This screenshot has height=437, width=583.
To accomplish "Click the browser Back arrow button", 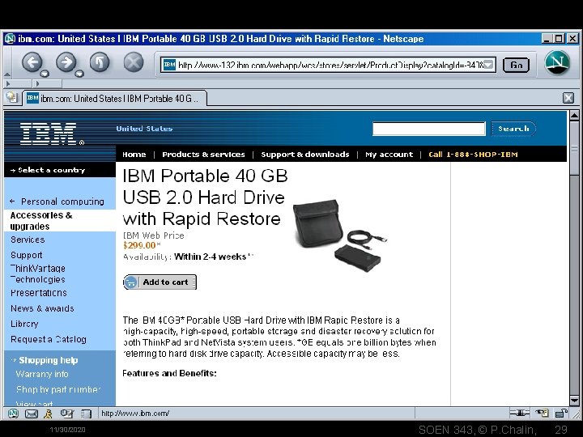I will (32, 62).
